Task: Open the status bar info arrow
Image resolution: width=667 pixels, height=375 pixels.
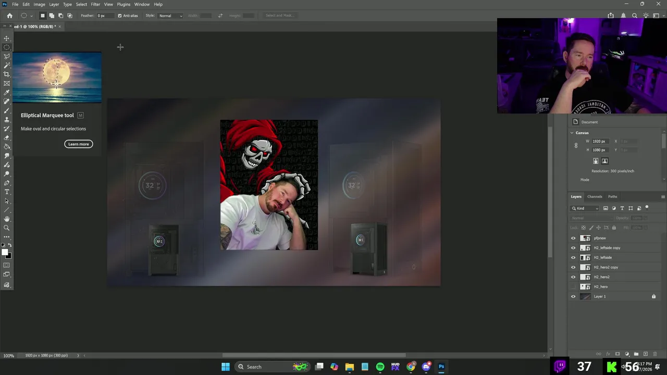Action: coord(78,355)
